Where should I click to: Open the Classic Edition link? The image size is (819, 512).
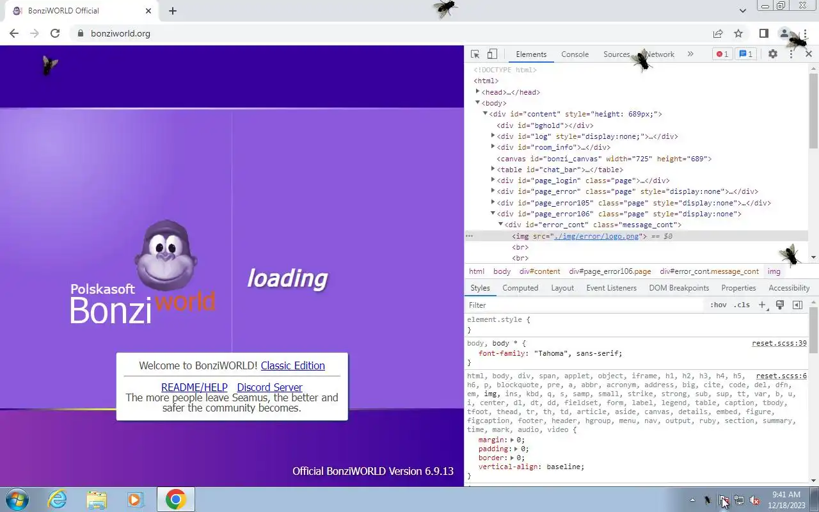(x=293, y=365)
